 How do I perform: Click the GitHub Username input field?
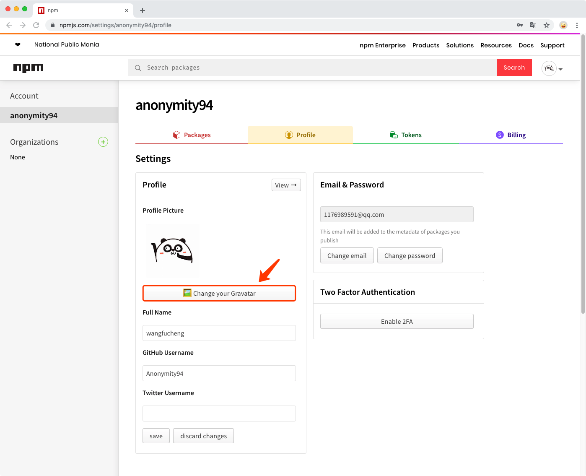(219, 373)
